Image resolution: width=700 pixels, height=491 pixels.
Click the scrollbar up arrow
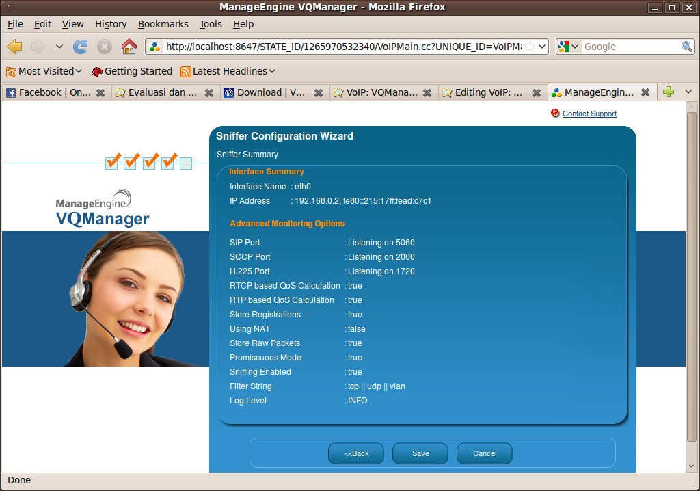pos(692,107)
